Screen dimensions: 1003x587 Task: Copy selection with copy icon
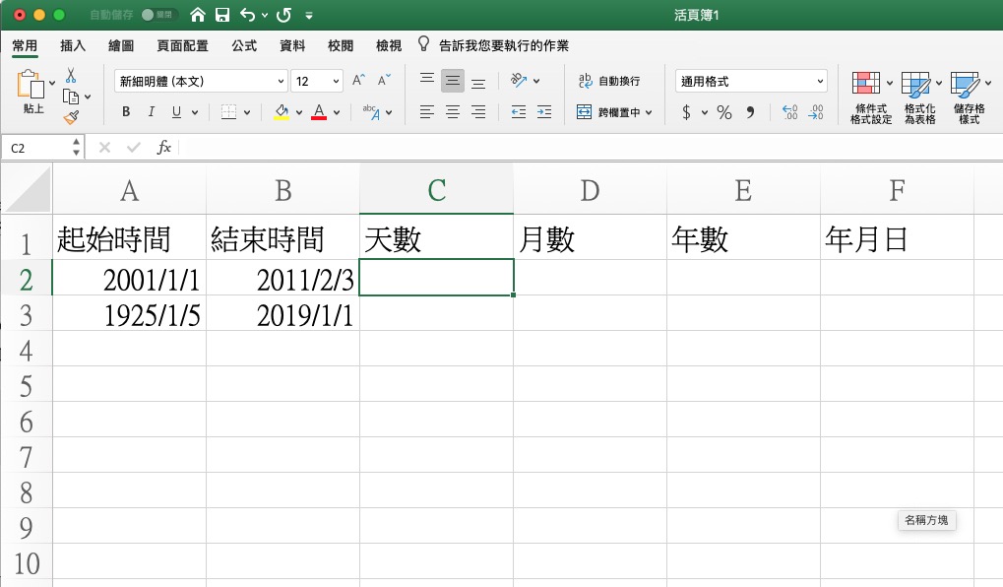coord(70,97)
